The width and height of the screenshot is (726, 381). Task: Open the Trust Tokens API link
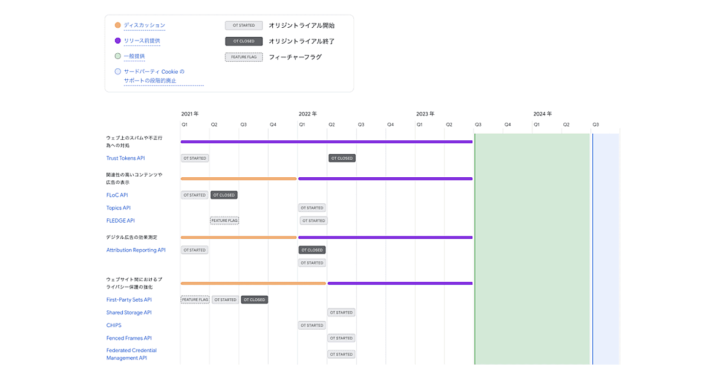[125, 158]
